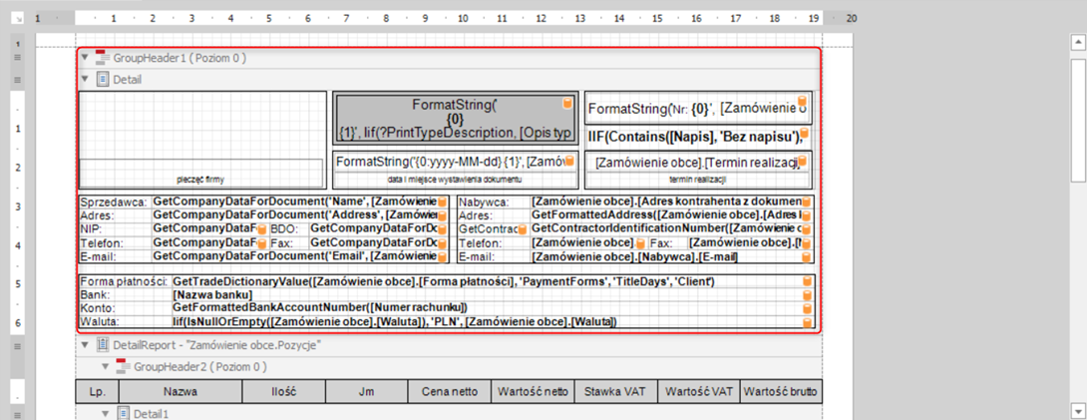Click ruler corner select-report button
This screenshot has height=420, width=1087.
click(x=16, y=19)
